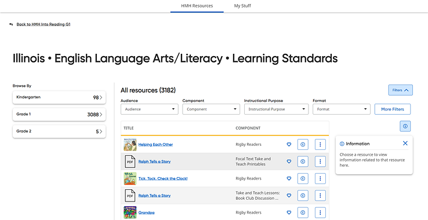Show info for Book Club Discussion row
This screenshot has height=220, width=428.
point(303,196)
